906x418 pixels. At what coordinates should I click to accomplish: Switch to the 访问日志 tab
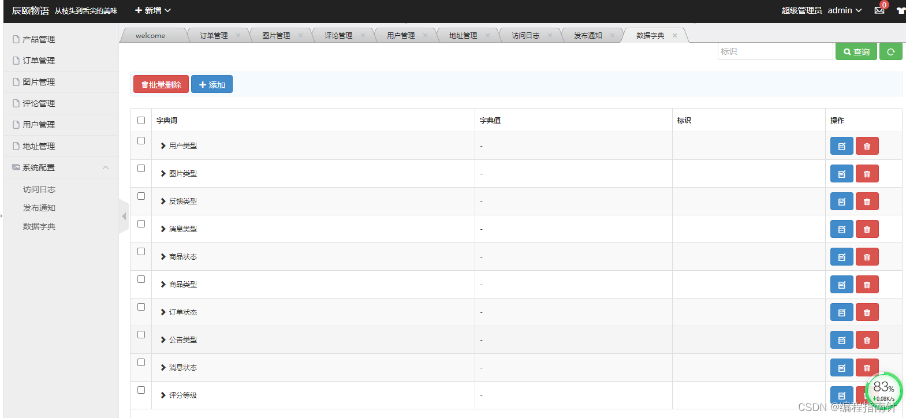(x=525, y=35)
